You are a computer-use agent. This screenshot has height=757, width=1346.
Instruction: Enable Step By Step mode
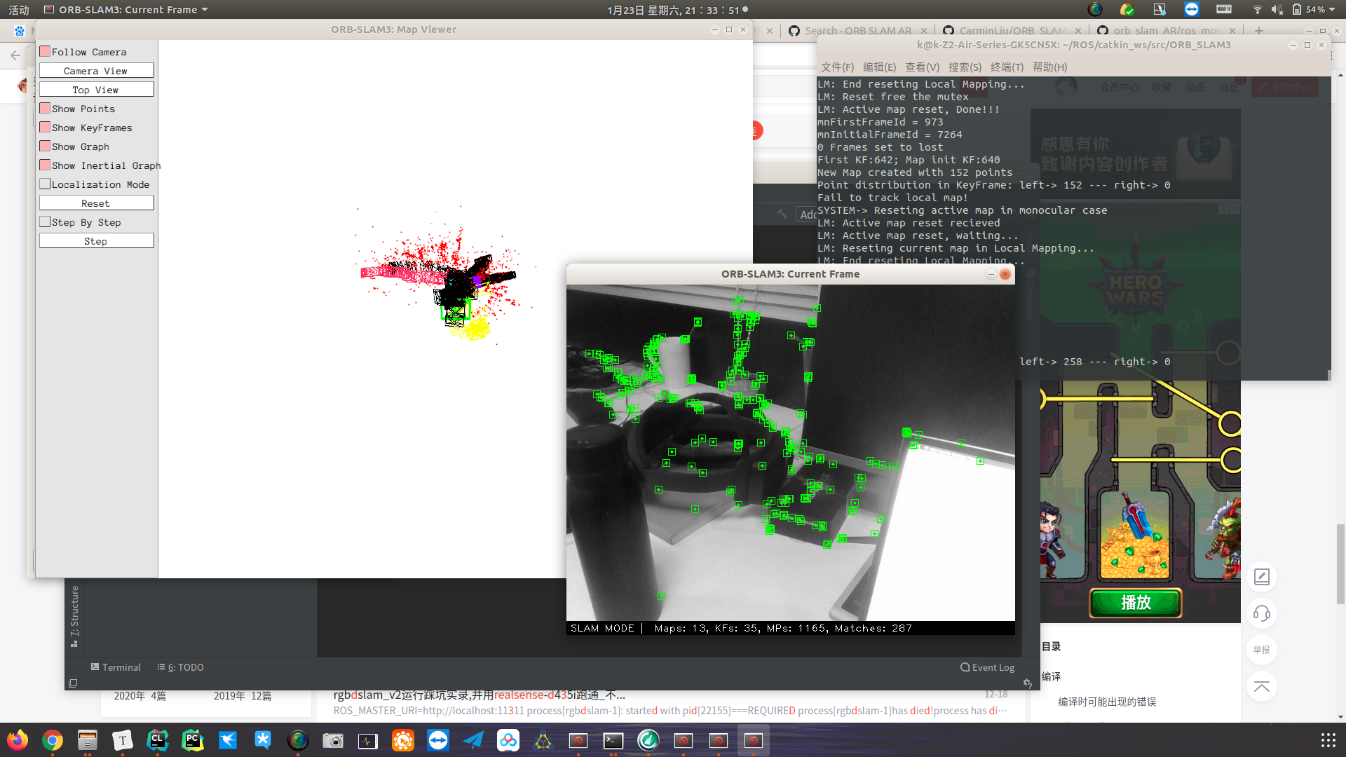[46, 221]
